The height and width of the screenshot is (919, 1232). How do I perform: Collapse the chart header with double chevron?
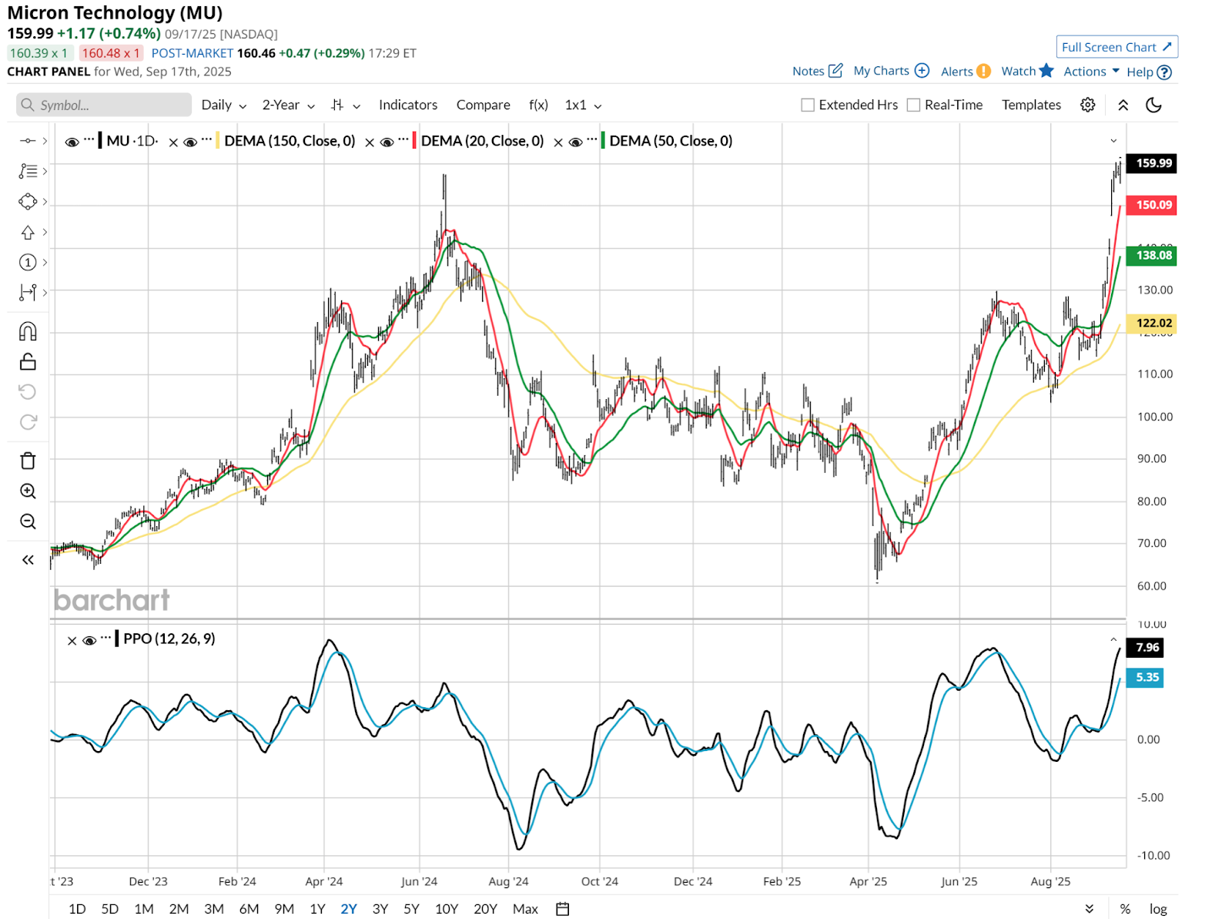(1123, 105)
